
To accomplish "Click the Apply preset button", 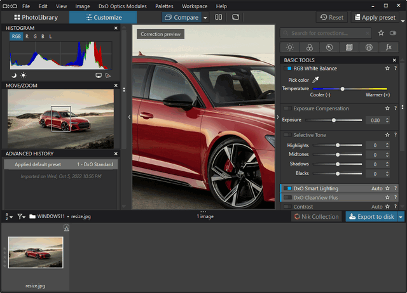I will [x=375, y=17].
